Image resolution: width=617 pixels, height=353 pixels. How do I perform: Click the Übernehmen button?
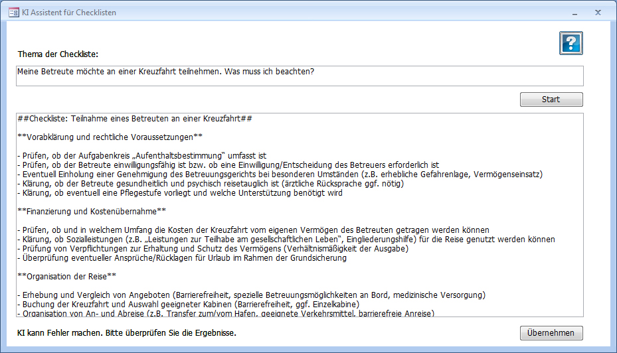tap(551, 333)
